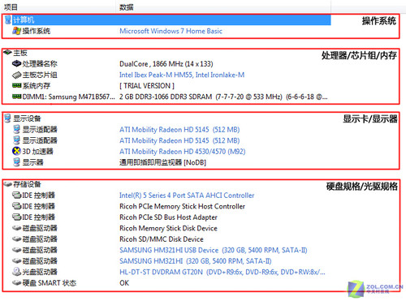Click the disk drive icon in the Ricoh Memory Stick Disk Device row

coord(16,228)
